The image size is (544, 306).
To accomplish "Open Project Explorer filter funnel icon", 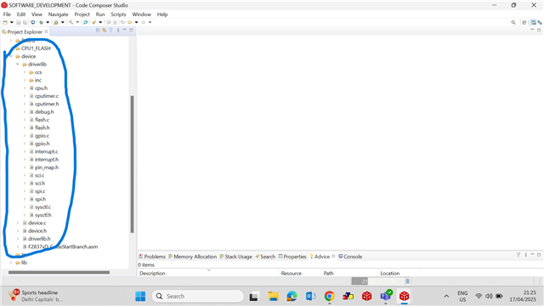I will (x=110, y=31).
